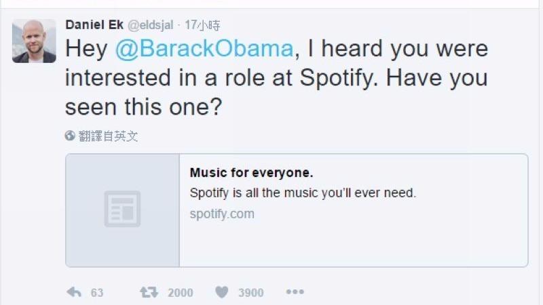Visit the spotify.com link
The image size is (543, 305).
[x=222, y=214]
